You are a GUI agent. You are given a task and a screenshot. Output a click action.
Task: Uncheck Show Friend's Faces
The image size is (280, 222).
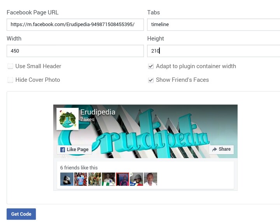tap(151, 80)
